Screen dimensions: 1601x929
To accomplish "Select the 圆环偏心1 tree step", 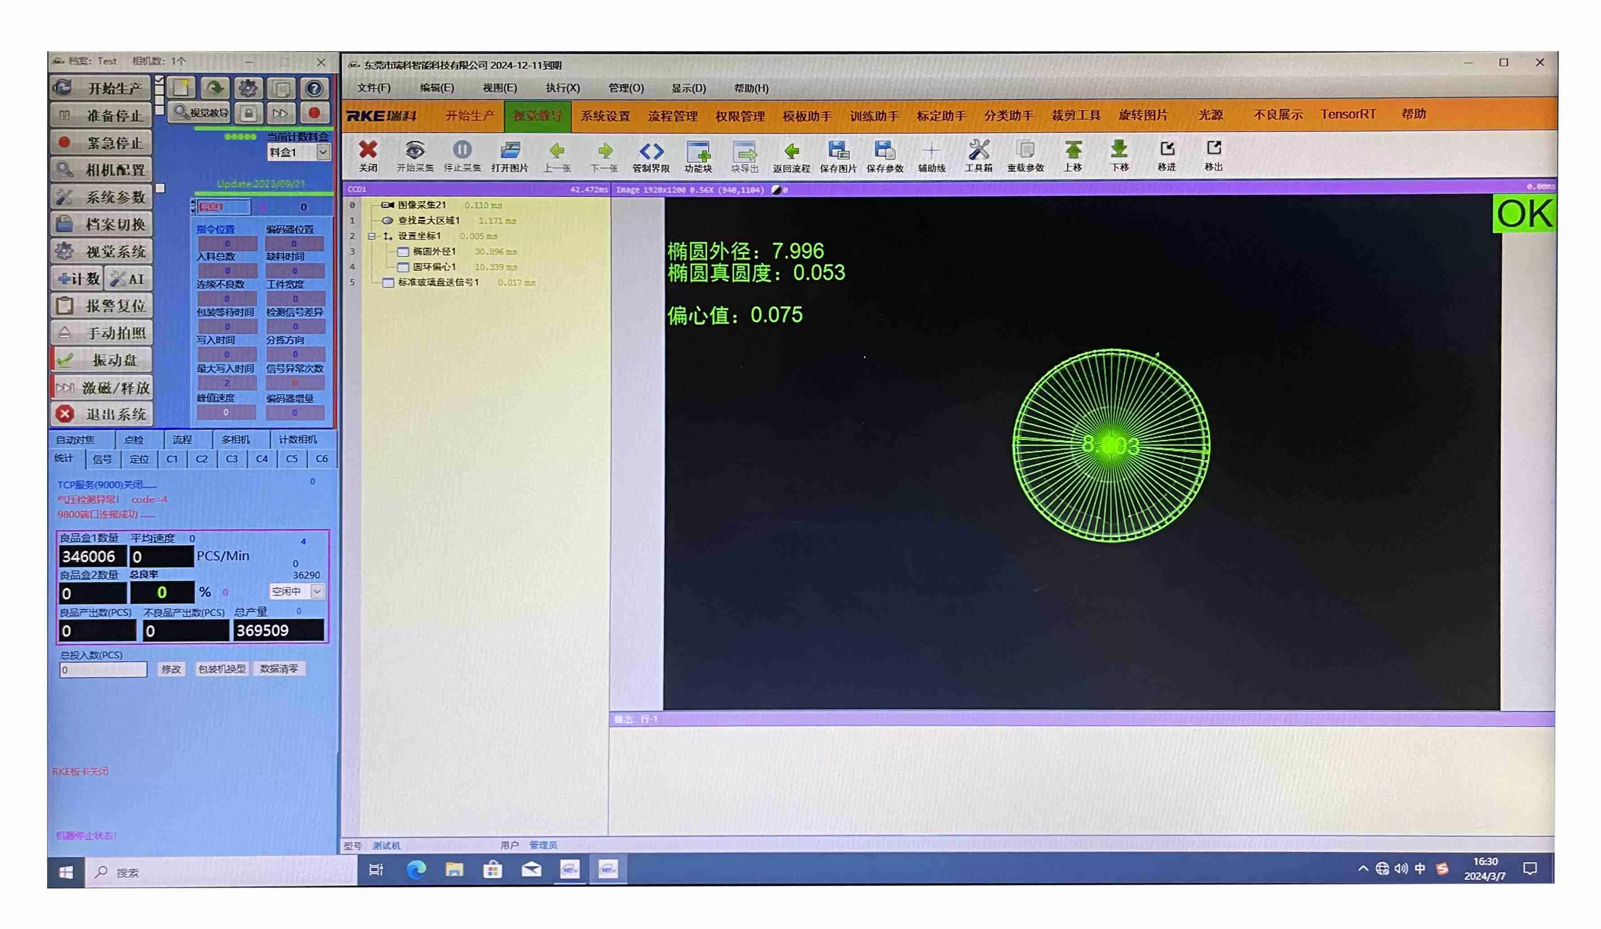I will tap(435, 267).
